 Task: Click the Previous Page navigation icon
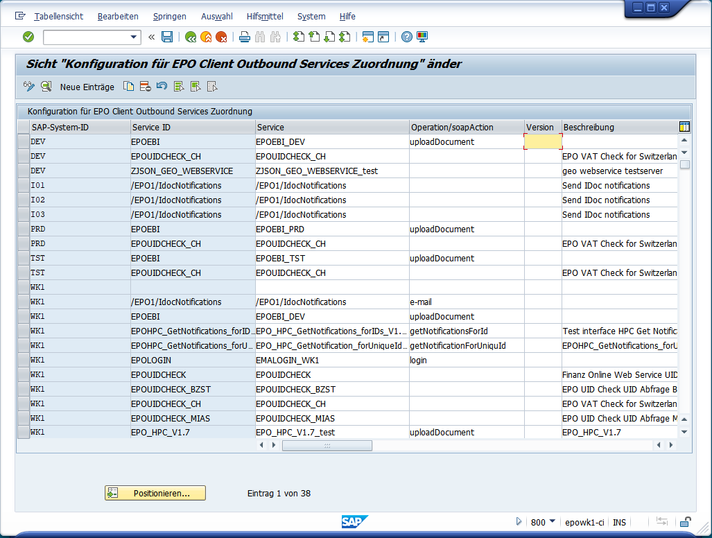pyautogui.click(x=314, y=37)
